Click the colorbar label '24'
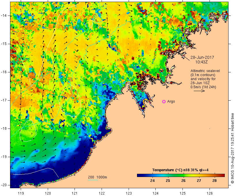Screen dimensions: 236x196 point(153,180)
